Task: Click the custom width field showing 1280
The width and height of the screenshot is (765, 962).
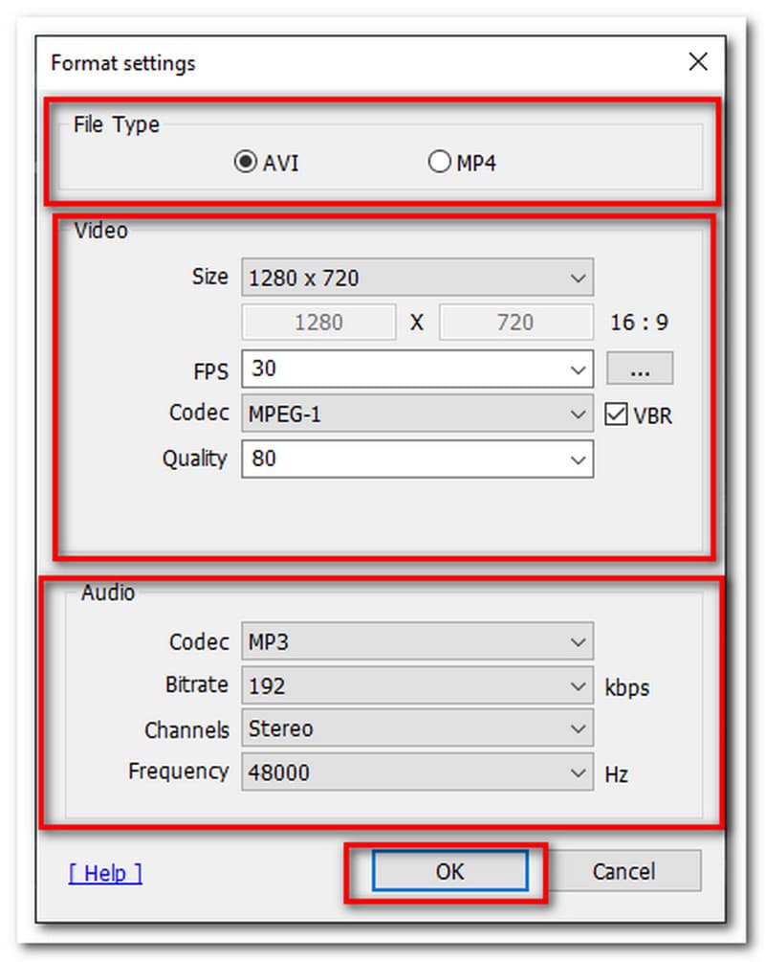Action: (318, 323)
